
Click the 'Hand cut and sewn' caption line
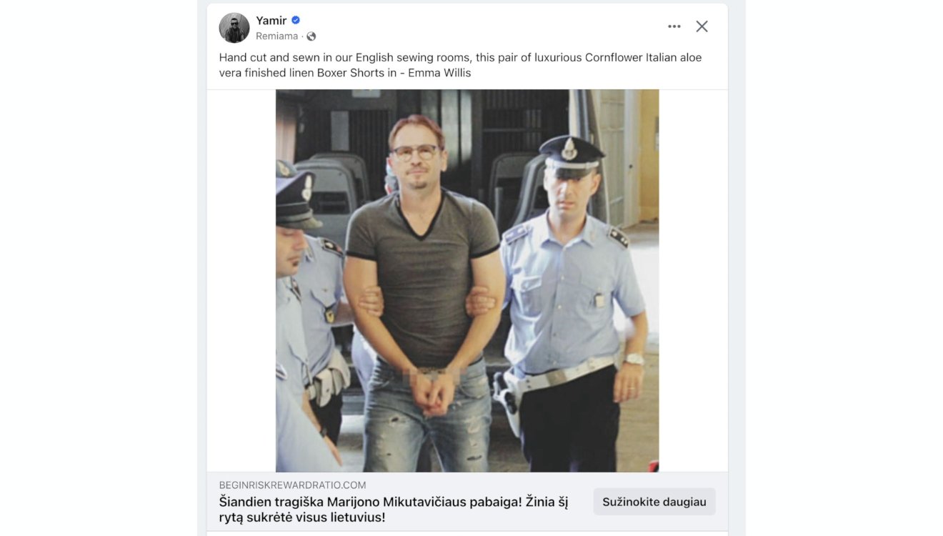click(x=460, y=57)
